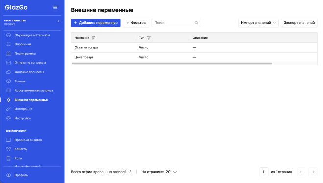Open Фоновые процессы section
This screenshot has height=183, width=323.
click(29, 72)
